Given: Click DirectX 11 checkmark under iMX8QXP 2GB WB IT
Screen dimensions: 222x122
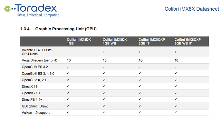Looking at the screenshot, I should 176,86.
